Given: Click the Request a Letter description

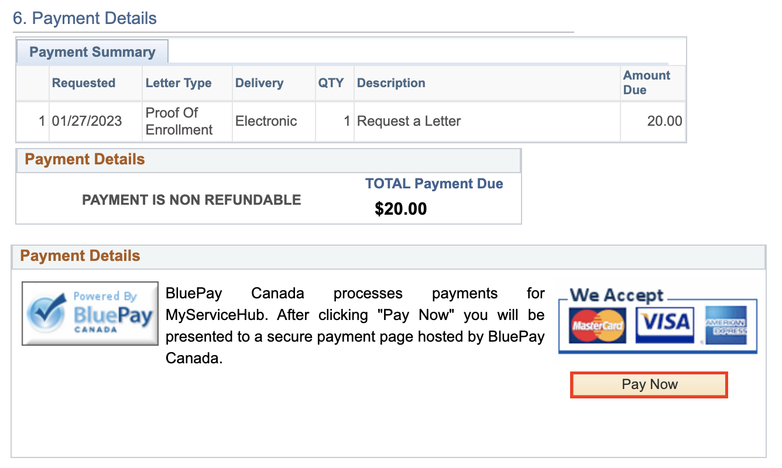Looking at the screenshot, I should click(x=409, y=122).
